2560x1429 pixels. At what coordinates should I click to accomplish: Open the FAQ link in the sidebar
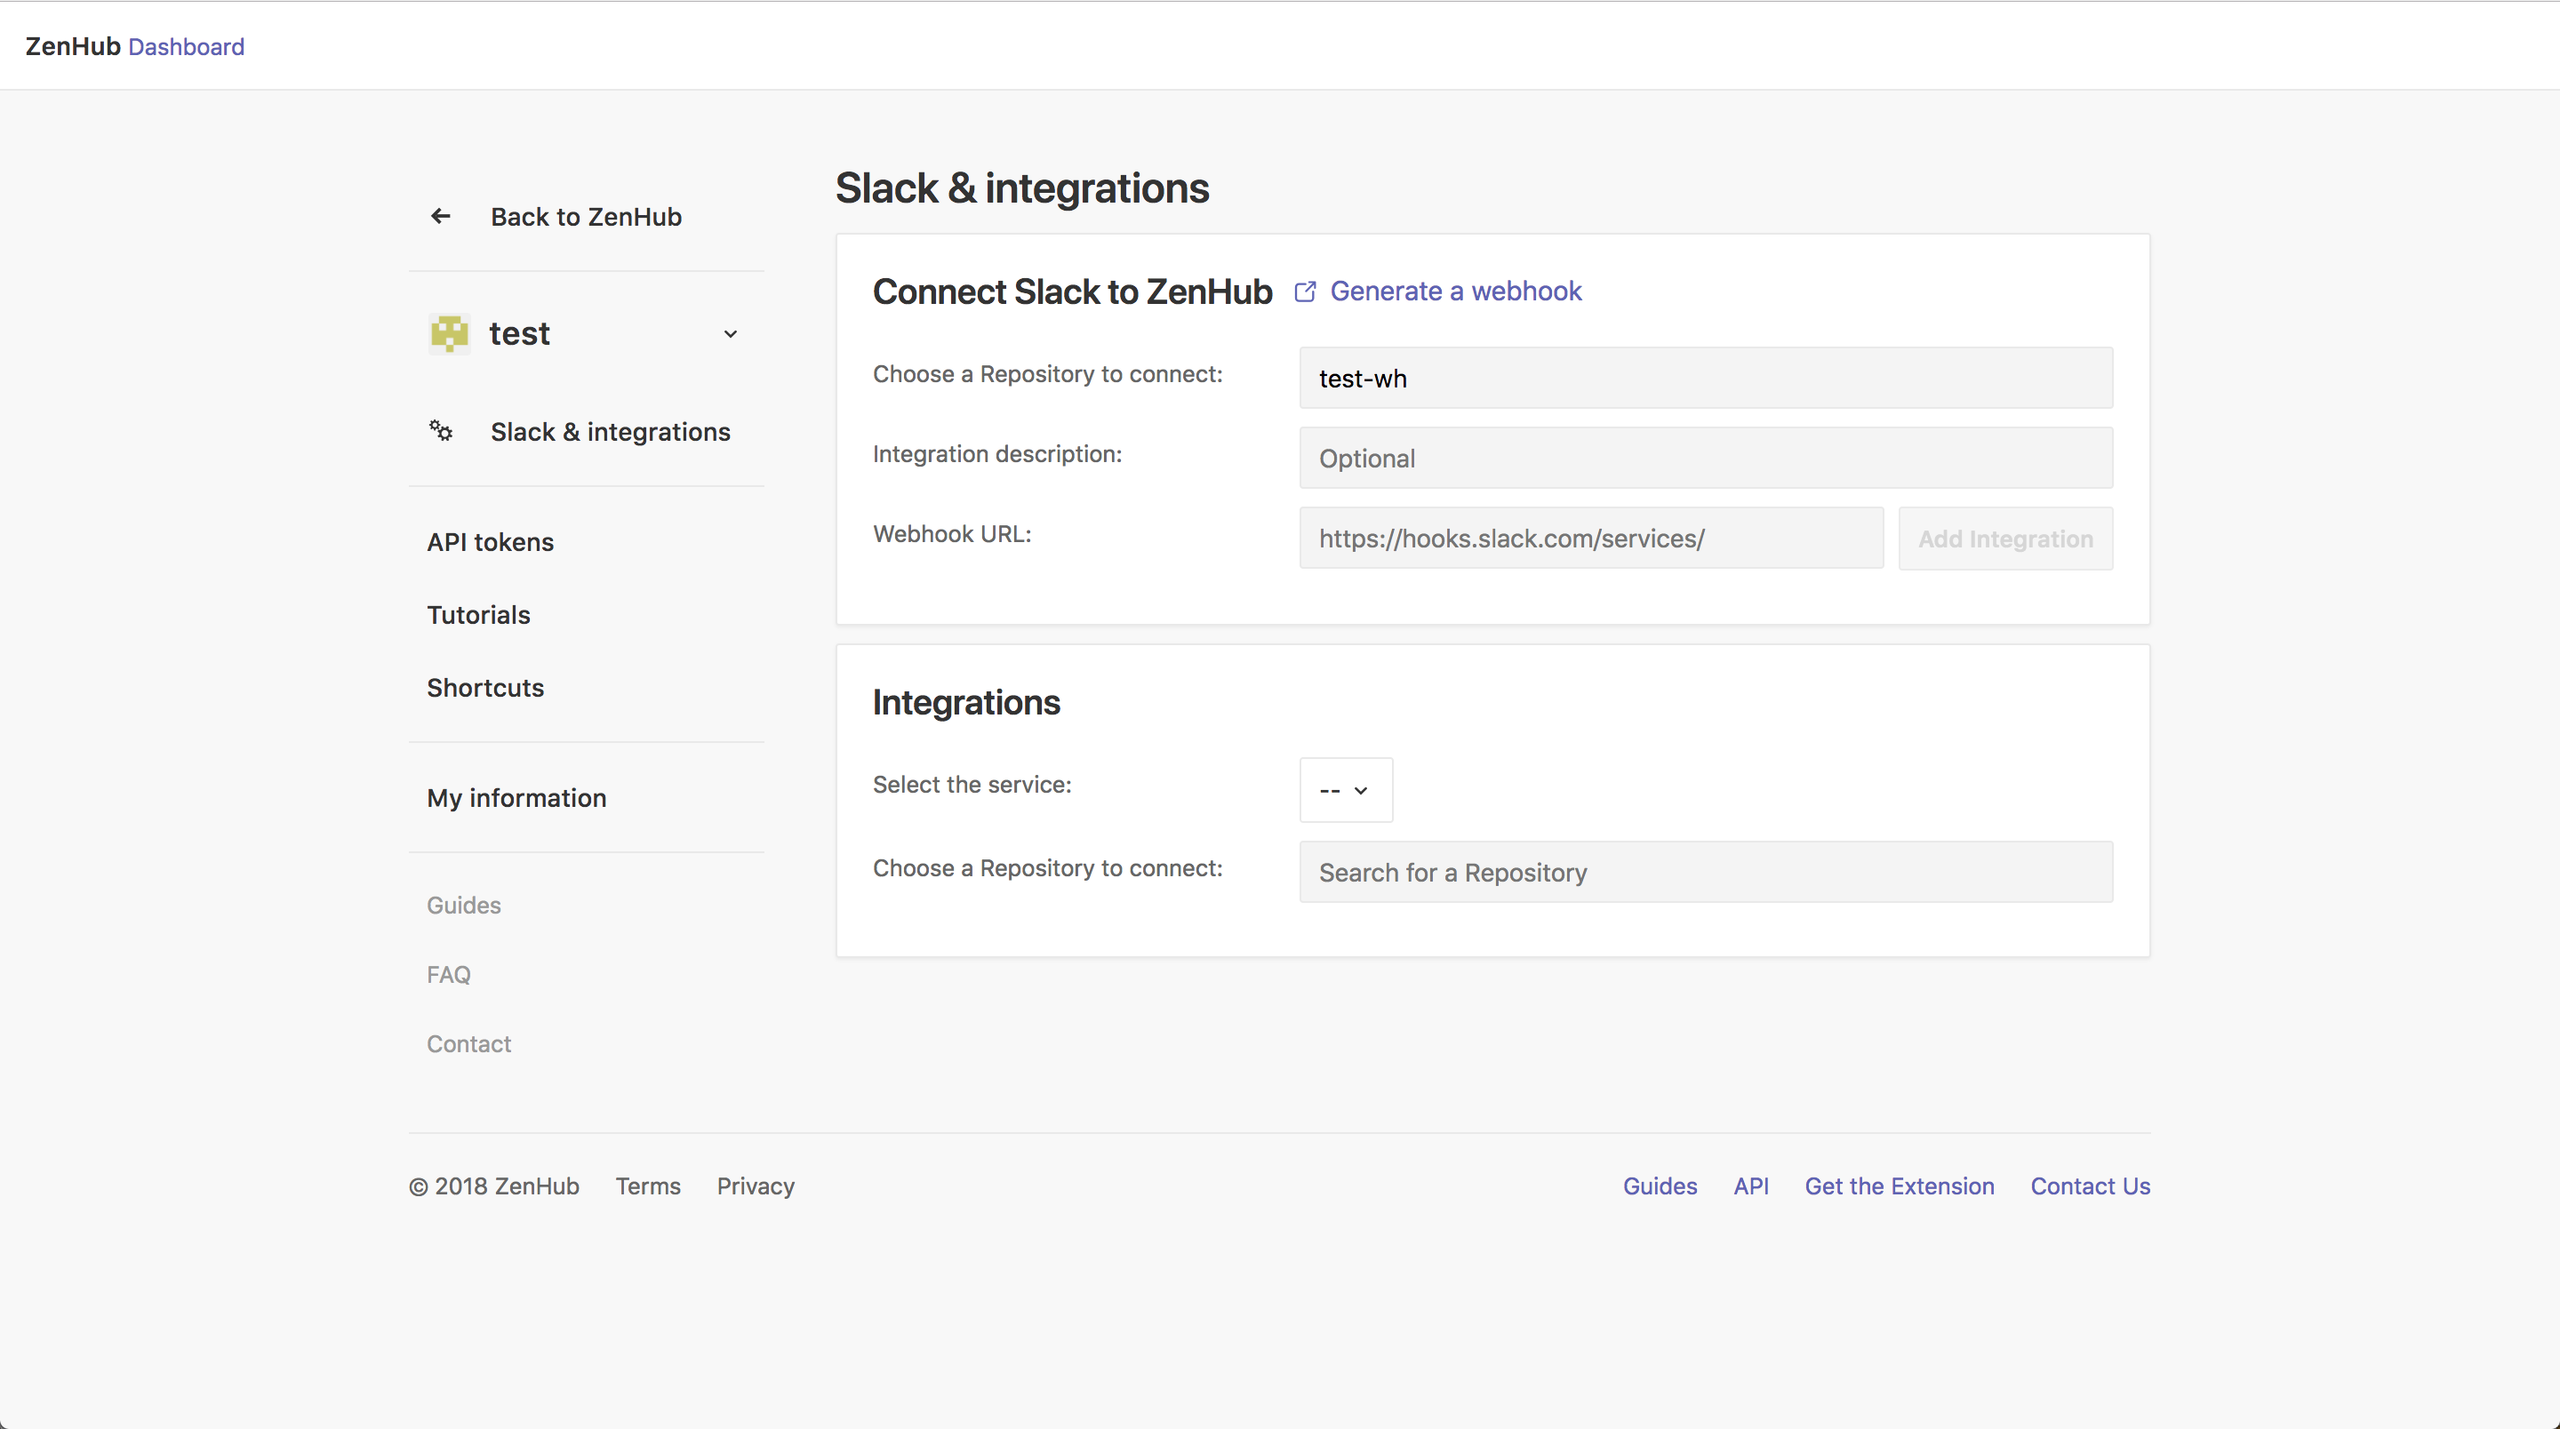pos(448,975)
